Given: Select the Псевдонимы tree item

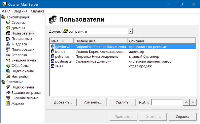Looking at the screenshot, I should [x=22, y=38].
